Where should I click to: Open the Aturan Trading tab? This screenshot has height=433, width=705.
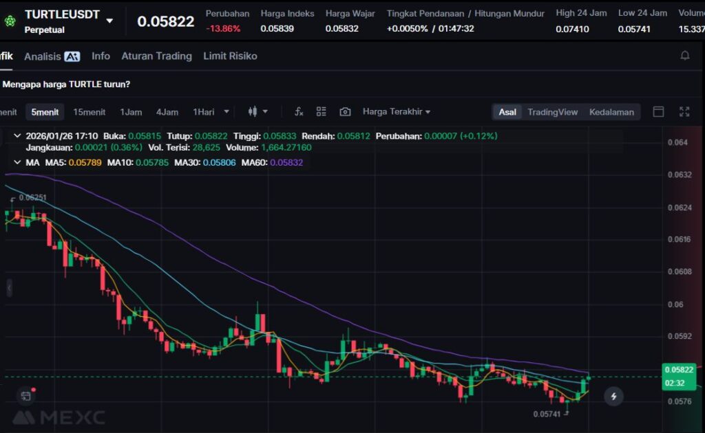coord(156,56)
